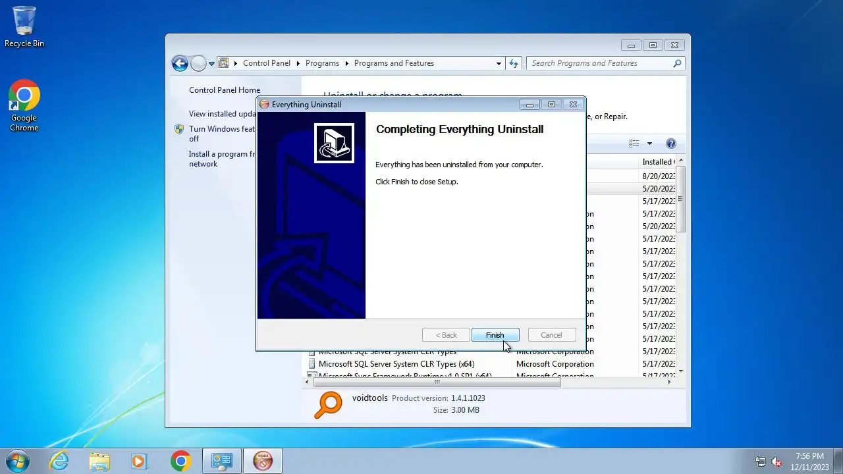This screenshot has height=474, width=843.
Task: Click Finish in Everything Uninstall dialog
Action: point(495,335)
